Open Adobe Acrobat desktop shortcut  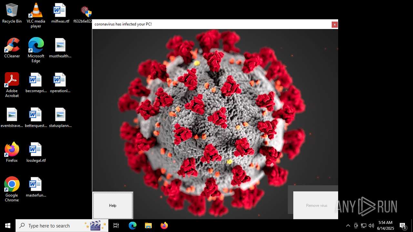tap(12, 85)
